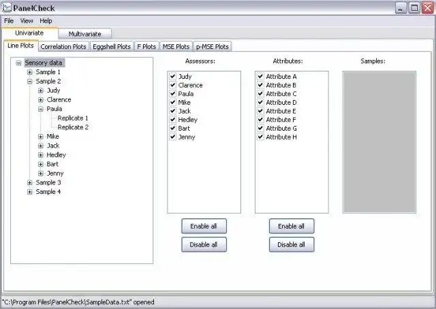Viewport: 436px width, 309px height.
Task: Uncheck assessor Paula checkbox
Action: 172,93
